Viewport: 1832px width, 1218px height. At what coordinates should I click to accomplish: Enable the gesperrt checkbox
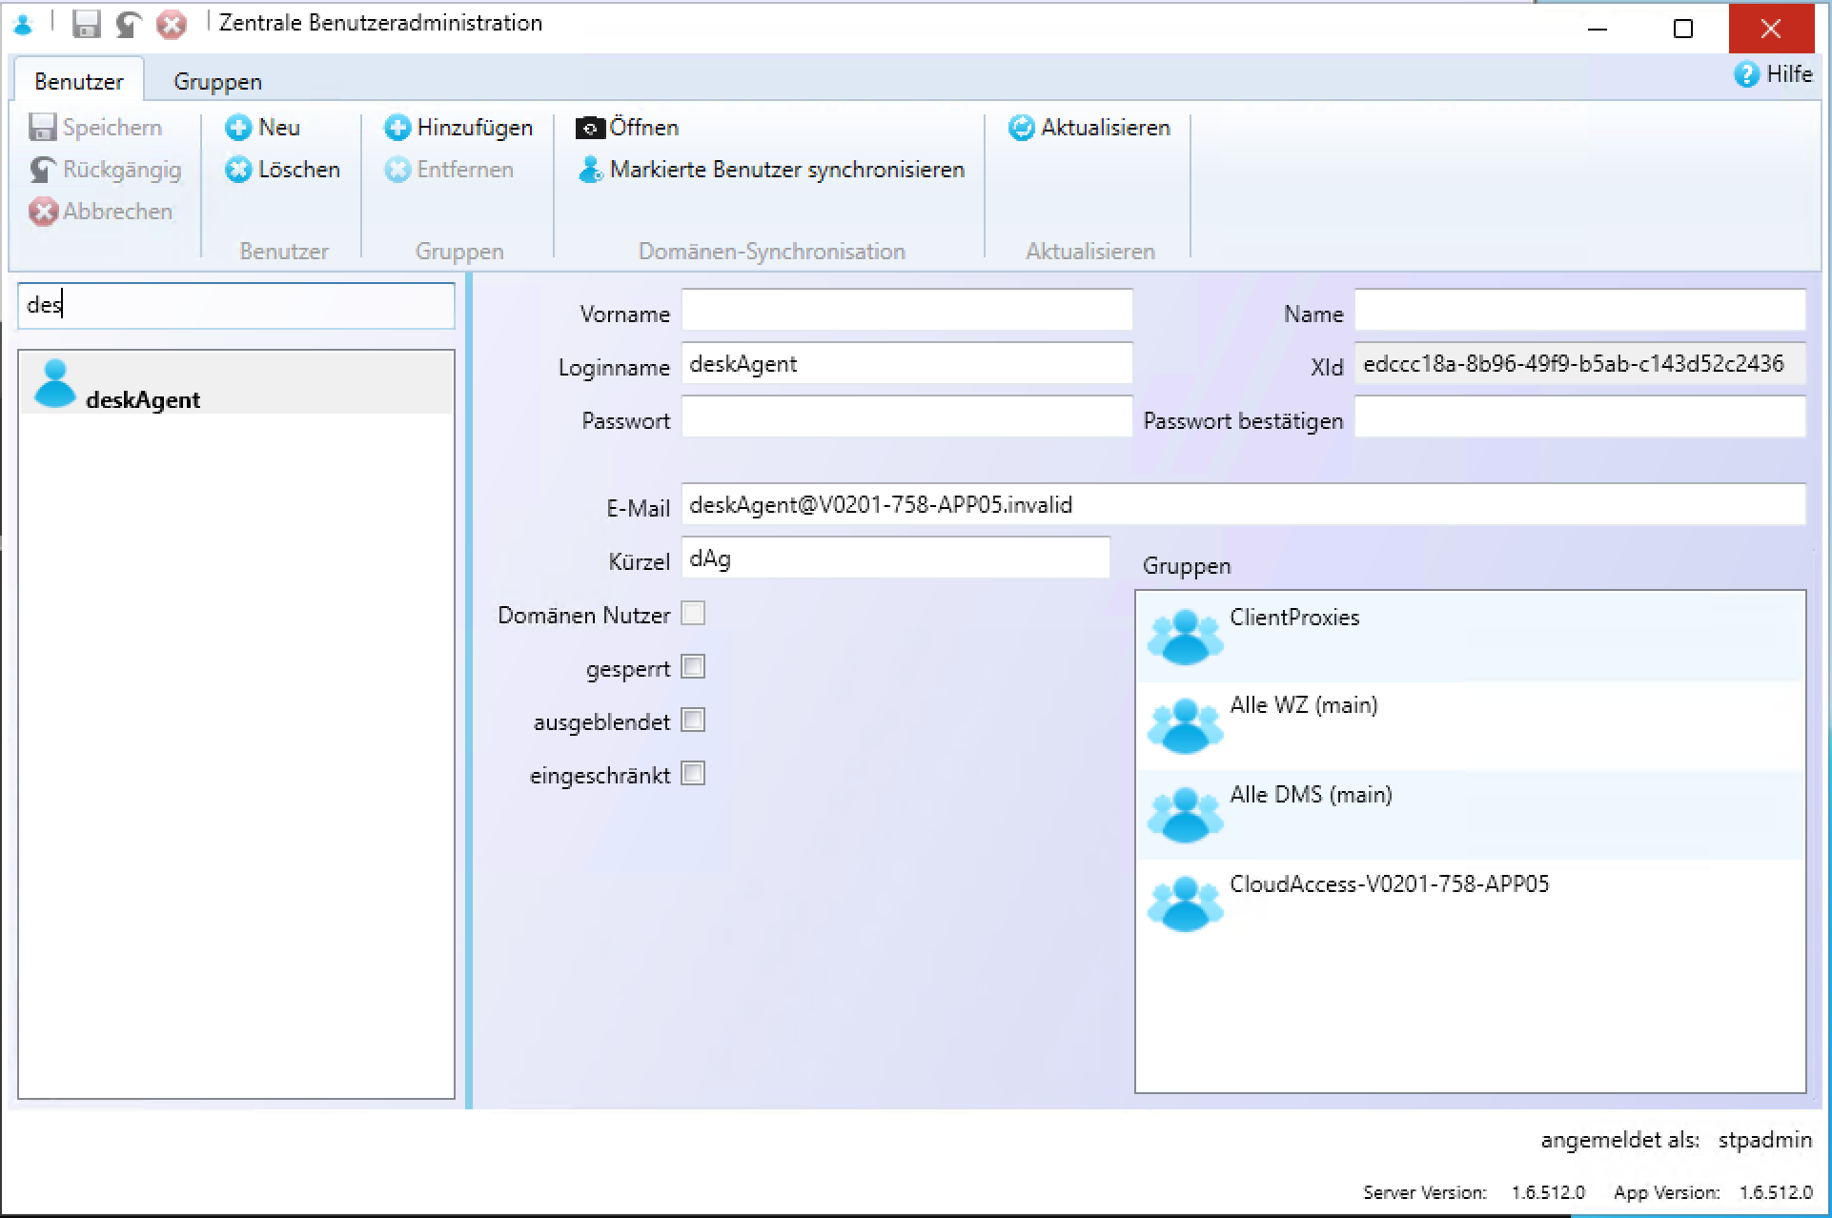[694, 667]
